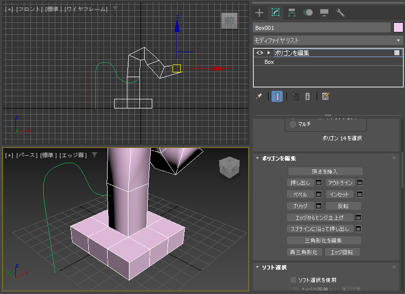Click the ViewCube in perspective viewport
The image size is (405, 294).
[229, 167]
